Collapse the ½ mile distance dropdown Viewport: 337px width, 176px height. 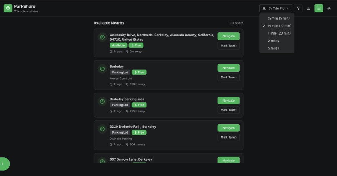(276, 8)
